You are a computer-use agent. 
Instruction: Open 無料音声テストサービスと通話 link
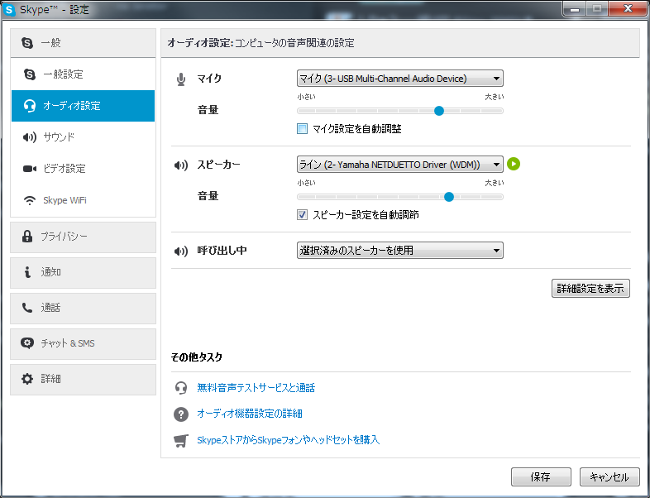256,388
